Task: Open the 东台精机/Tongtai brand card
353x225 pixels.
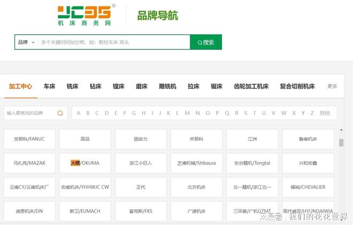Action: (252, 163)
